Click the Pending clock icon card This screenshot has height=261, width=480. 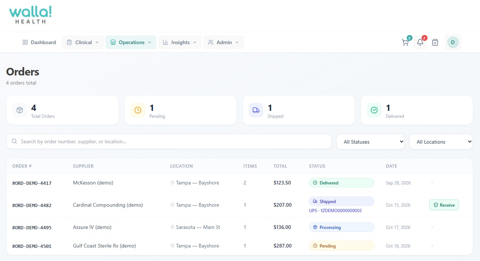tap(138, 110)
